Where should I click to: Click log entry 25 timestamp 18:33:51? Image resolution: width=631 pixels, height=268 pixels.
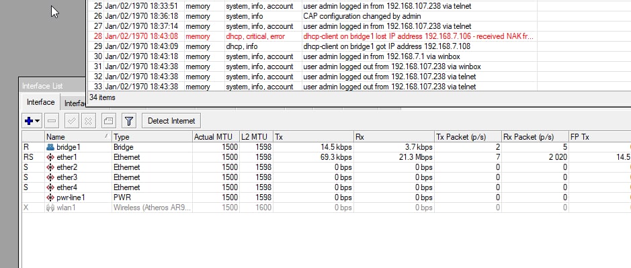coord(142,6)
